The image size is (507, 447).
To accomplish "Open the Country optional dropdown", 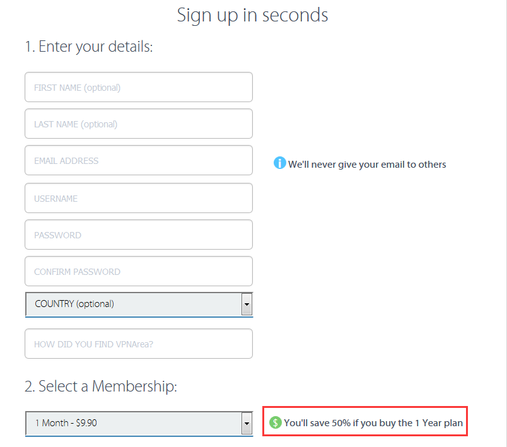I will pyautogui.click(x=139, y=304).
